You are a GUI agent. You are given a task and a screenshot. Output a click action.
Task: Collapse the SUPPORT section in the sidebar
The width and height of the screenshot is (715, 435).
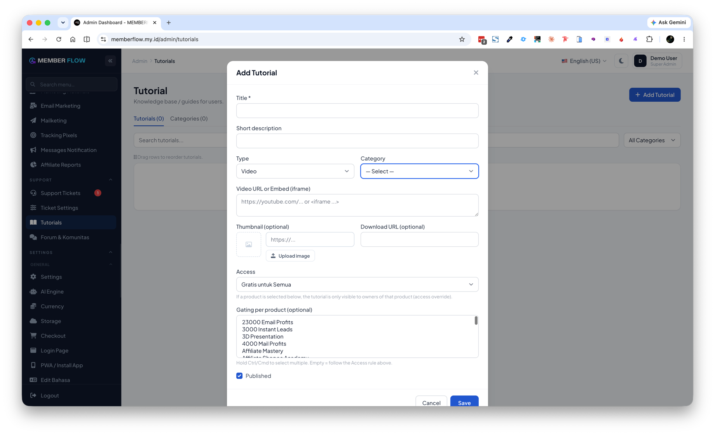coord(111,180)
